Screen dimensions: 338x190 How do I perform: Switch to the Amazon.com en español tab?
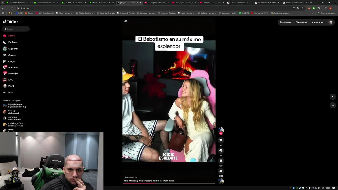[239, 3]
